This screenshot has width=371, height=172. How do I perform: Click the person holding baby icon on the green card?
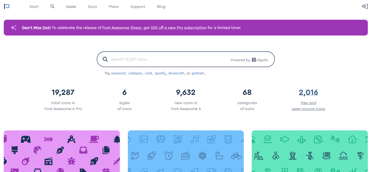(x=275, y=156)
